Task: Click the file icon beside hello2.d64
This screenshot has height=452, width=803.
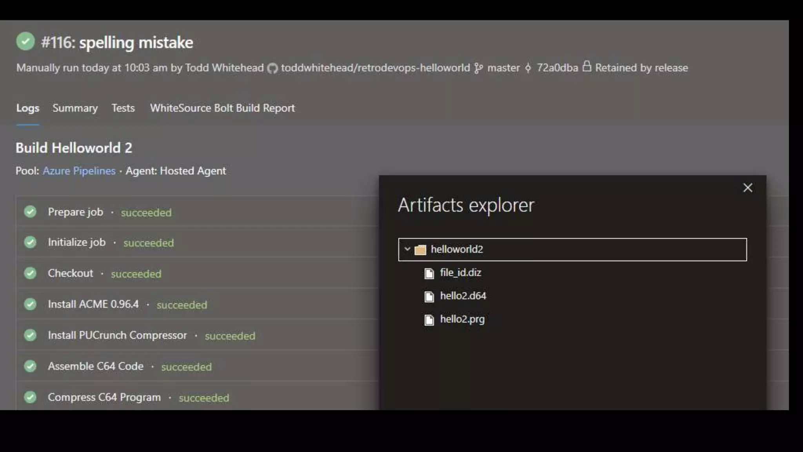Action: tap(429, 297)
